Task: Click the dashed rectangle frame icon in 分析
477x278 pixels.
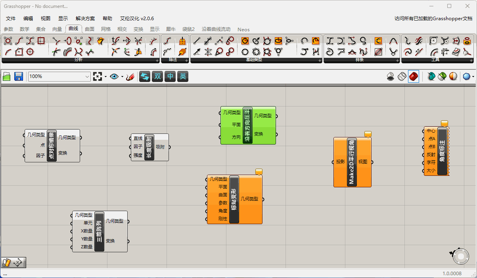Action: [41, 41]
